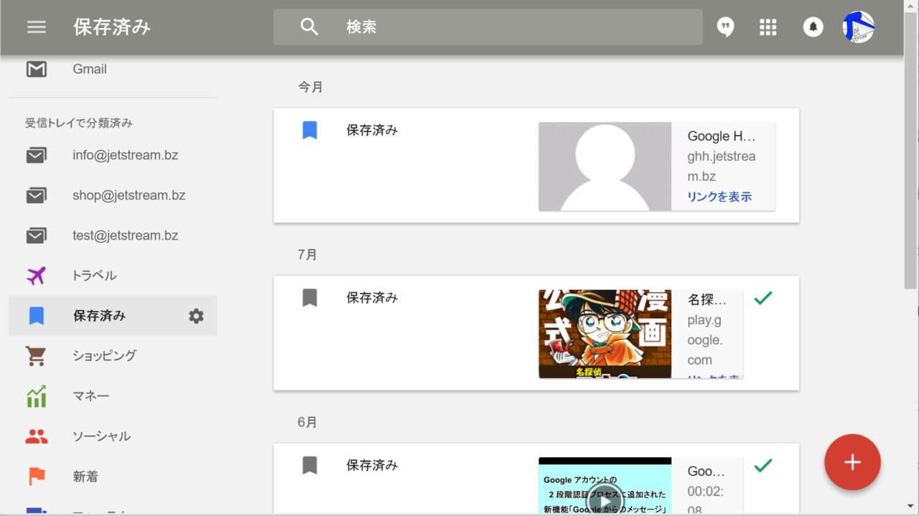919x516 pixels.
Task: Click the リンクを表示 link
Action: 719,197
